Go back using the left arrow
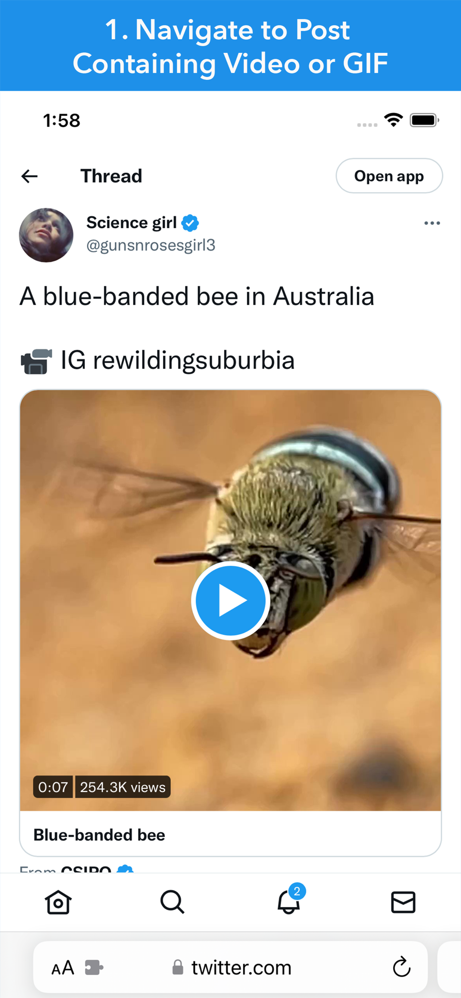 click(29, 176)
